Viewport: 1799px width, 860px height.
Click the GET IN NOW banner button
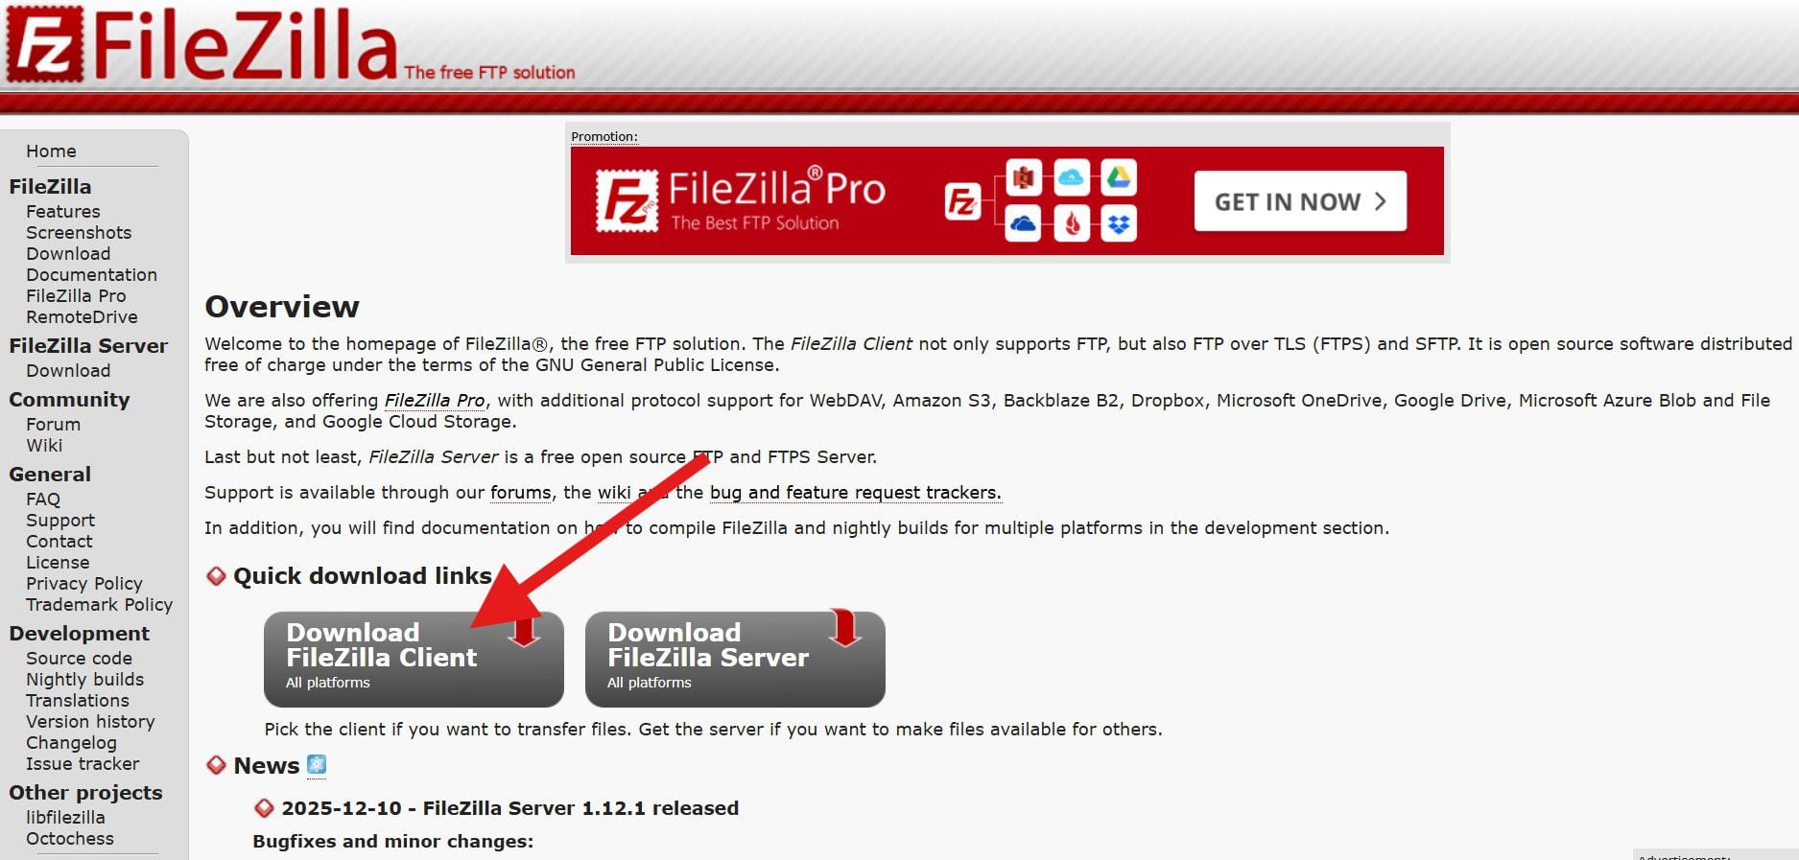pos(1300,201)
